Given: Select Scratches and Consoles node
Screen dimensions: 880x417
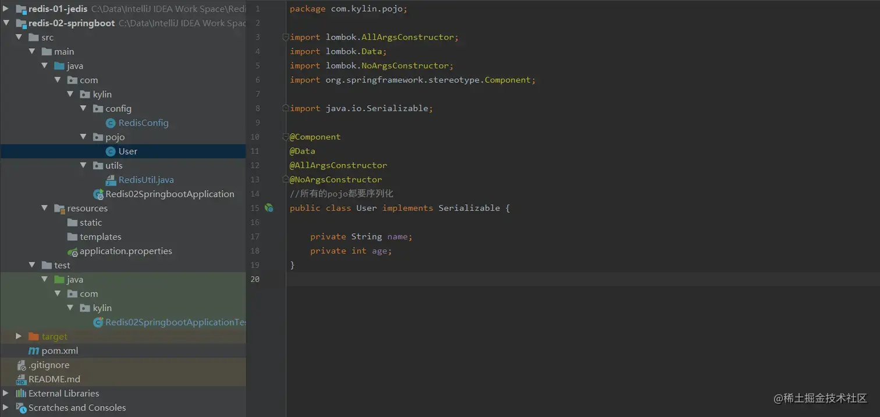Looking at the screenshot, I should pos(77,408).
